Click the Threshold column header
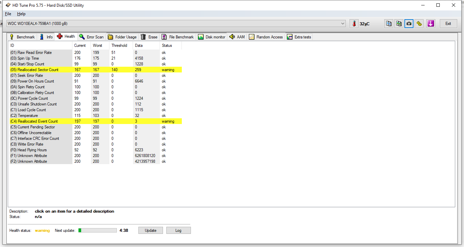Screen dimensions: 464x247 (x=121, y=45)
